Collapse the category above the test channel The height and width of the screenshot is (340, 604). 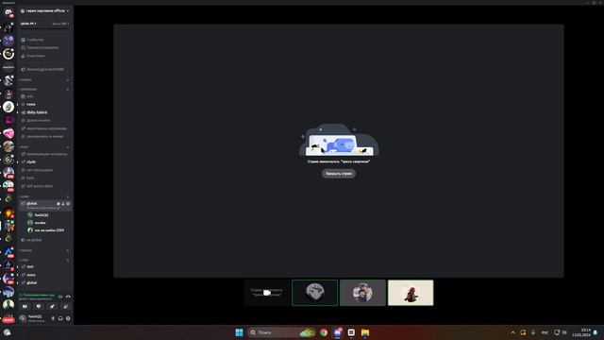point(25,261)
